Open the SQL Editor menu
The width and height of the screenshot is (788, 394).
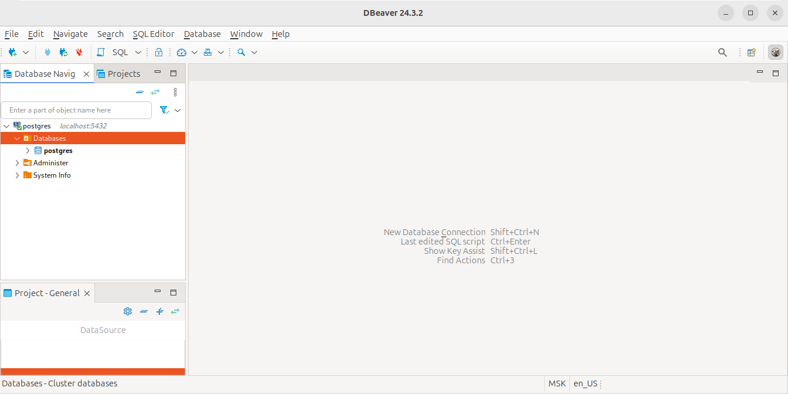pyautogui.click(x=153, y=34)
